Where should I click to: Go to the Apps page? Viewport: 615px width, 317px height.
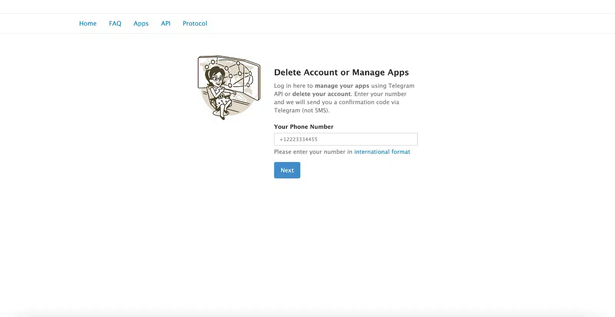coord(141,23)
